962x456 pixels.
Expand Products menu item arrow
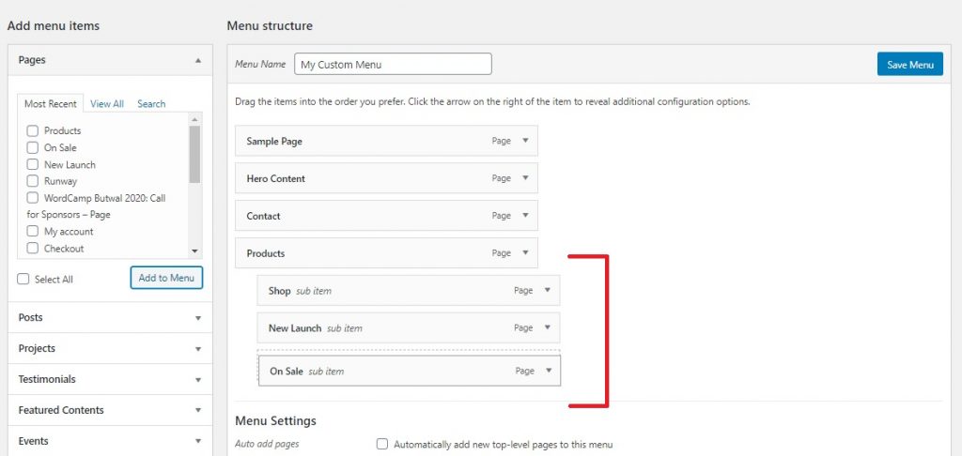coord(525,252)
